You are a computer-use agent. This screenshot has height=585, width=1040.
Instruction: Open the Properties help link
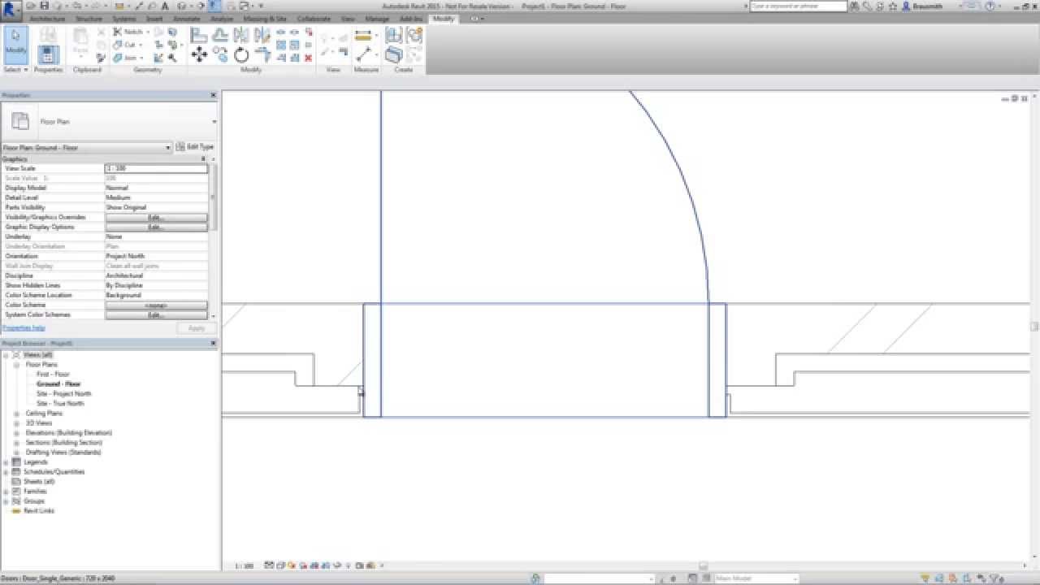[24, 327]
